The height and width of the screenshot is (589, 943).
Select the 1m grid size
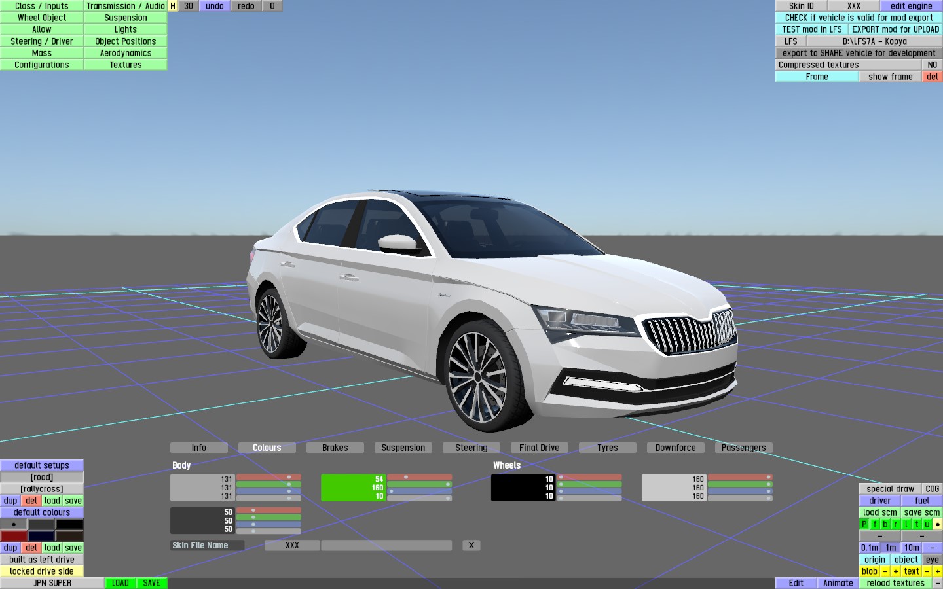(891, 548)
